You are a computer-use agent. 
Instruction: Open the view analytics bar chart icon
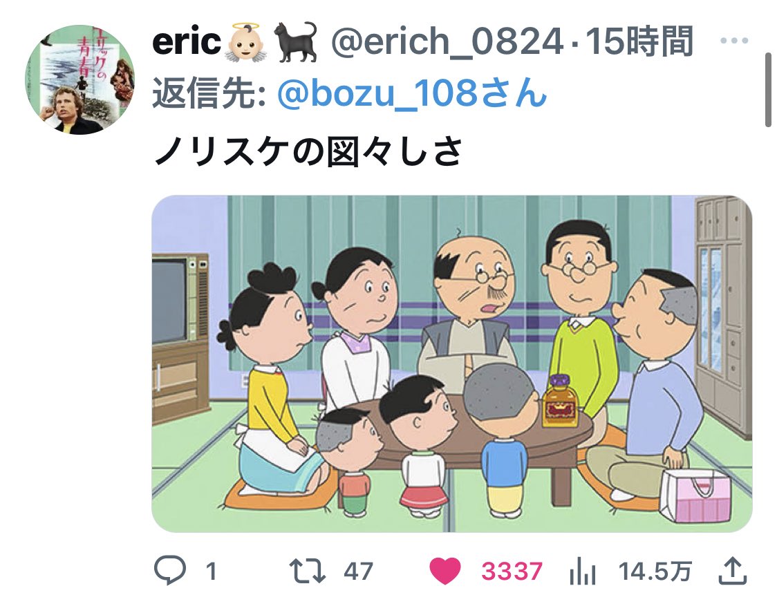click(x=582, y=572)
